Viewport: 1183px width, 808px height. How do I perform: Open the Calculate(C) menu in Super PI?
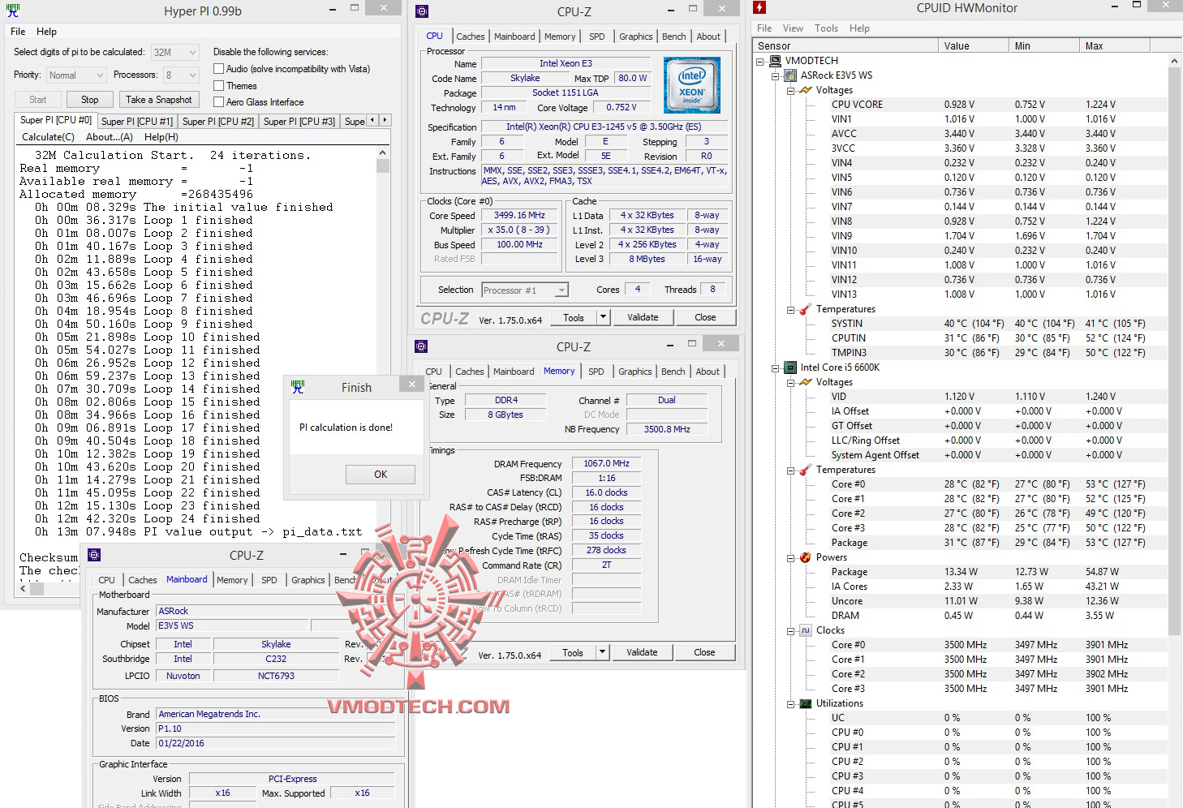(x=48, y=137)
